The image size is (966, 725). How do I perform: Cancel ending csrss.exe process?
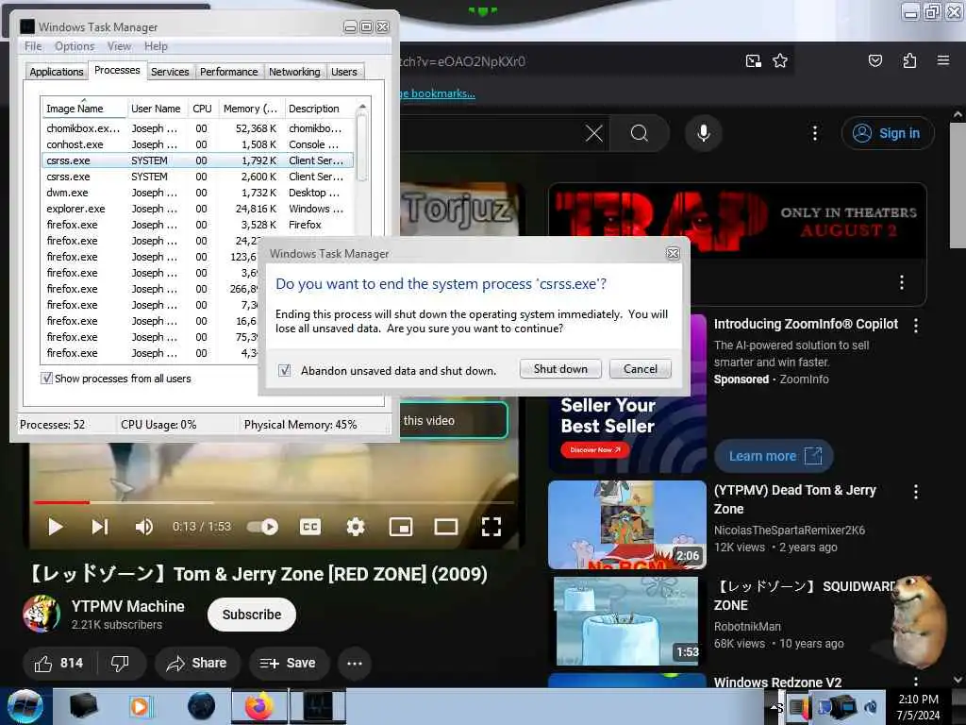(x=641, y=369)
